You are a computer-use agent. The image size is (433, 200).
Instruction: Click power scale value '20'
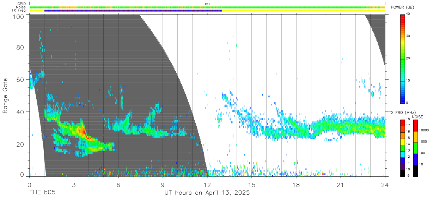pos(408,59)
